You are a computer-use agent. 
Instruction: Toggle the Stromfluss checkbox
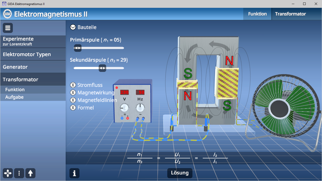tap(73, 85)
